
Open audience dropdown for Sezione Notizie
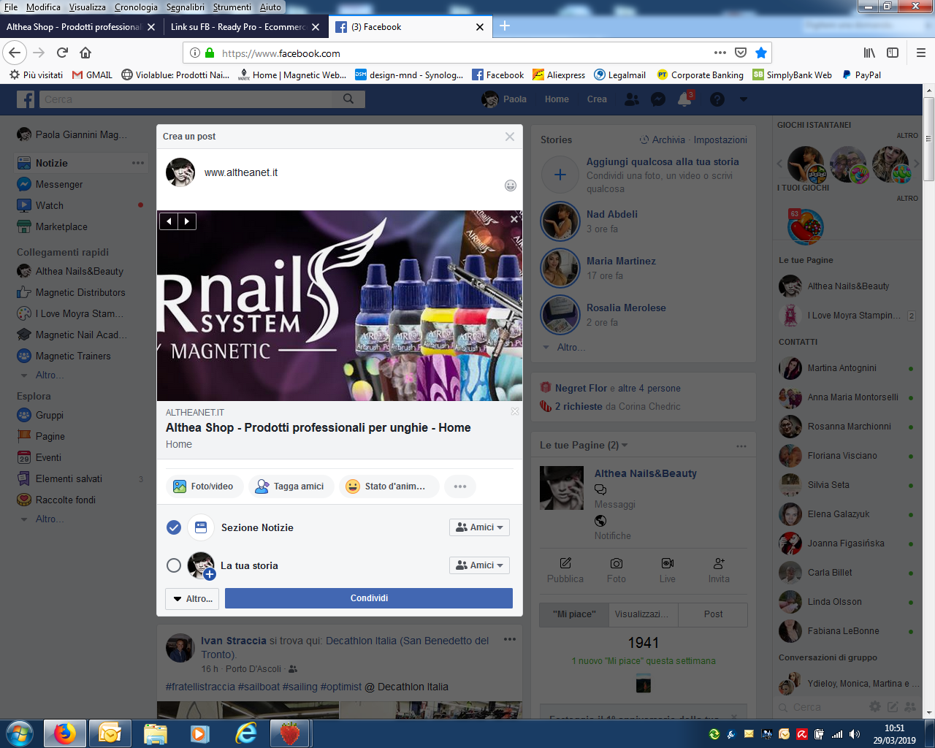[479, 527]
